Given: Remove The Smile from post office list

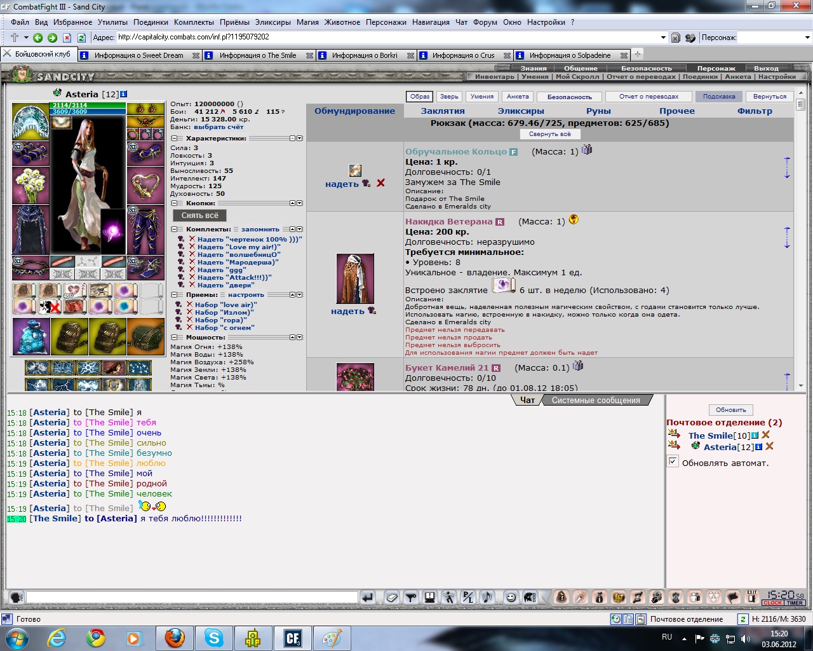Looking at the screenshot, I should tap(766, 435).
